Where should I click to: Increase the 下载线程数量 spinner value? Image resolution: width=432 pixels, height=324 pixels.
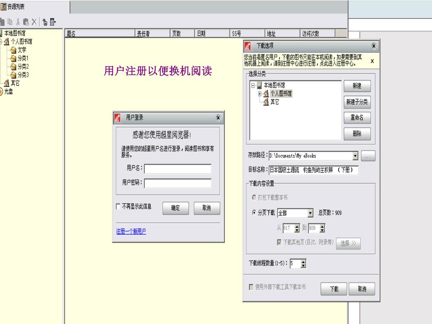[x=303, y=262]
